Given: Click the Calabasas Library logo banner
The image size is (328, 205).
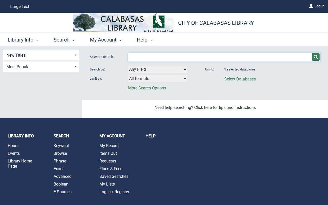Looking at the screenshot, I should 123,23.
